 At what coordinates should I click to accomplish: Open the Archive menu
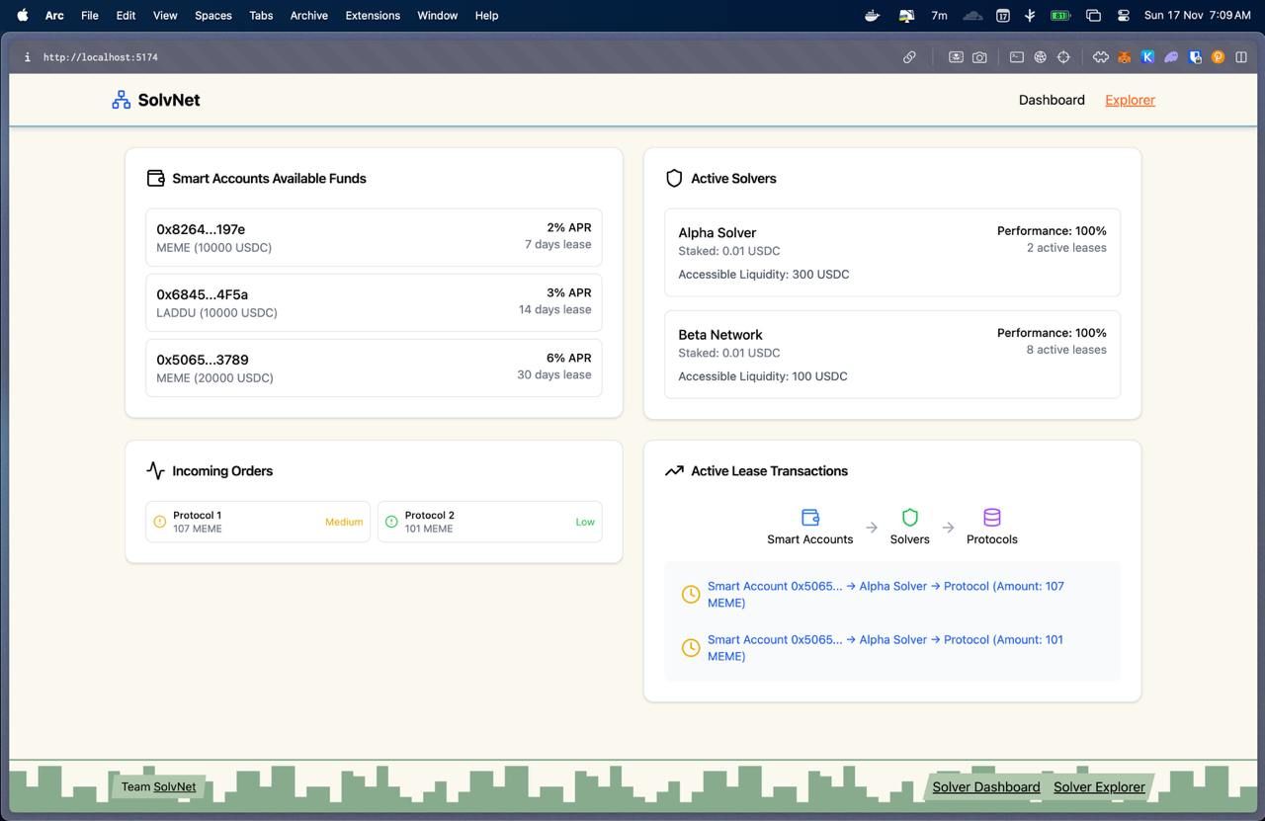pos(308,15)
